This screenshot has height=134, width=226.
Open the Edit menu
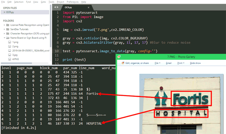[9, 2]
